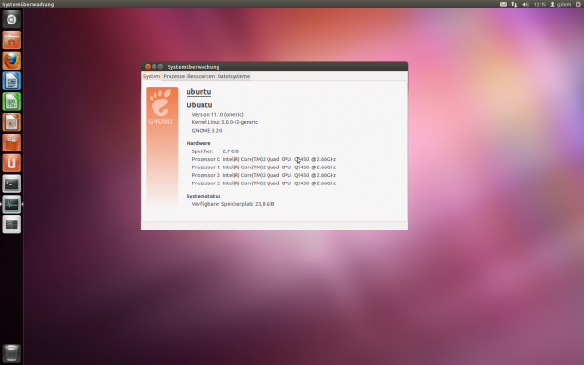Click the Prozessor 1 row
The image size is (584, 365).
264,167
